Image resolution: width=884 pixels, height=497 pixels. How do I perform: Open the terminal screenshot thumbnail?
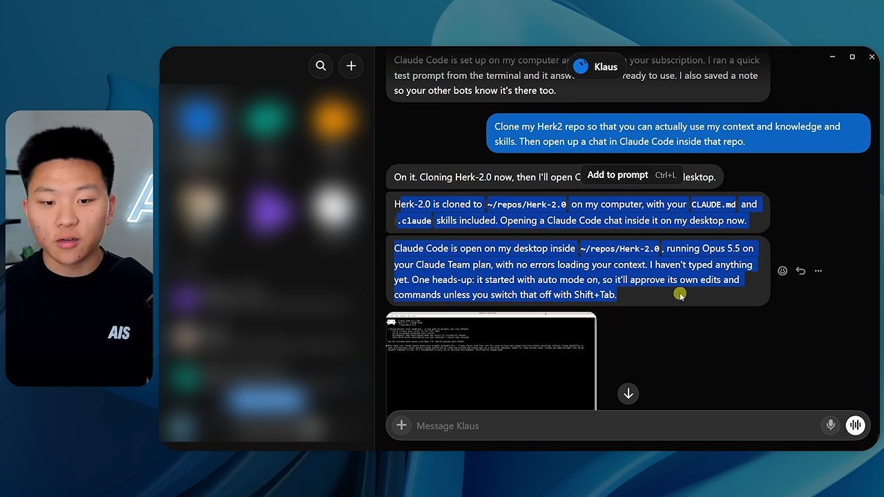click(491, 361)
